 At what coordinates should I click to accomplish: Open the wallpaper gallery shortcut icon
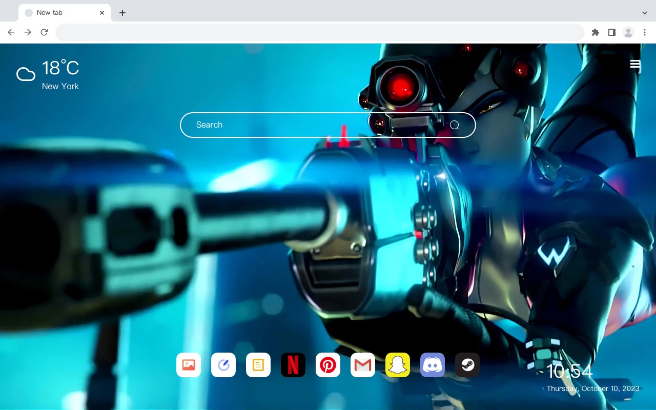(x=189, y=365)
